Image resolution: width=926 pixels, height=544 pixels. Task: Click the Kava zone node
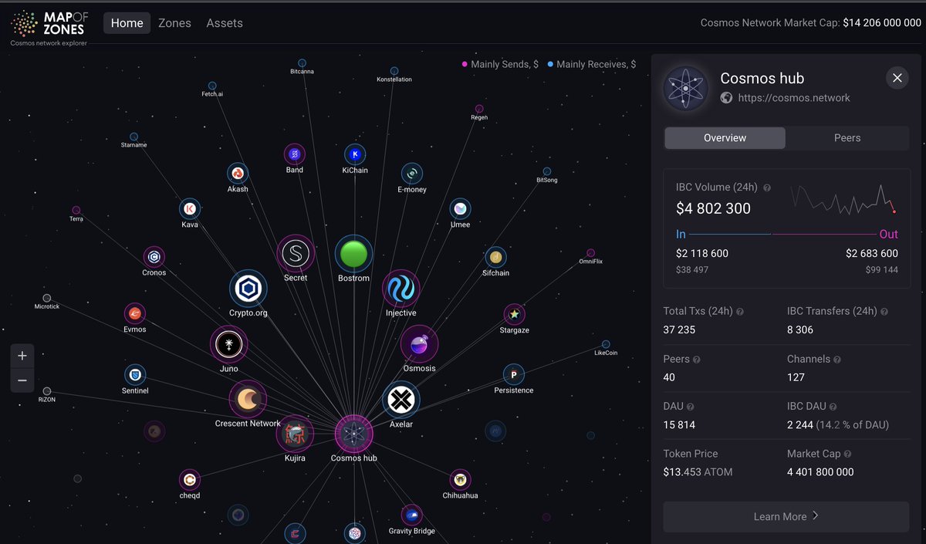tap(190, 209)
